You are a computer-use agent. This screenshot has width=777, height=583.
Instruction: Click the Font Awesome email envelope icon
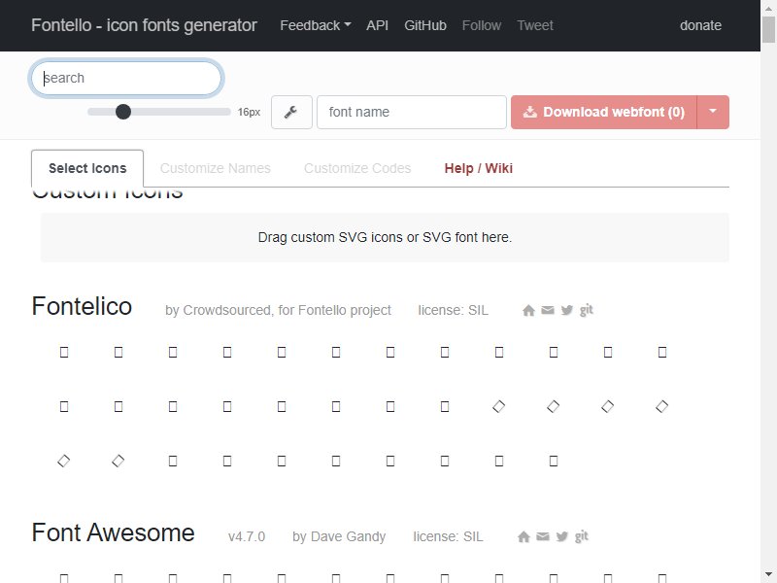pos(543,536)
